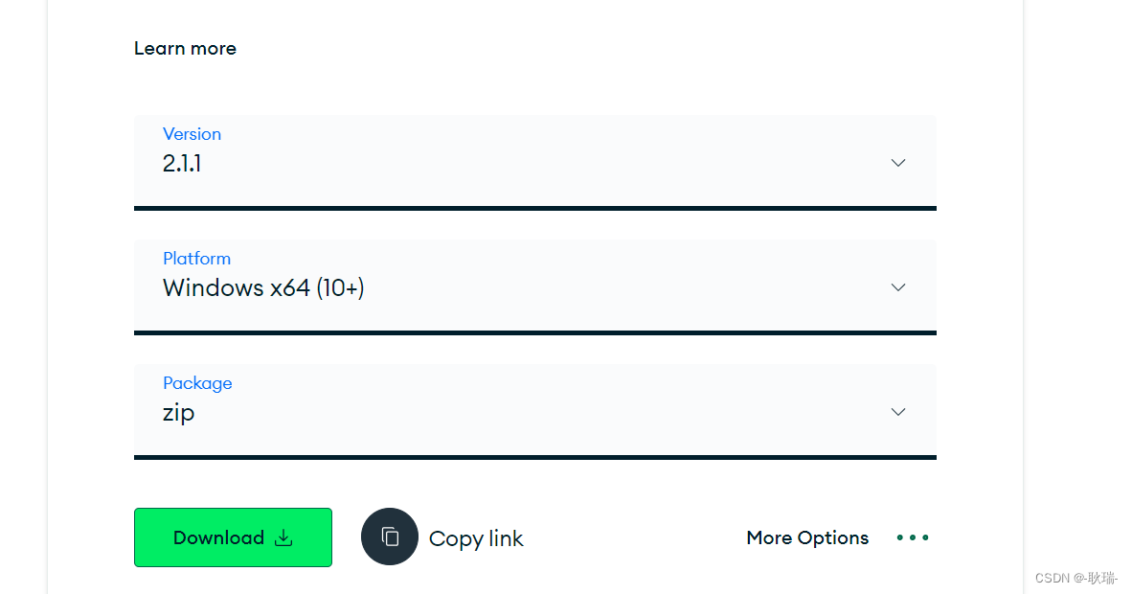Image resolution: width=1132 pixels, height=594 pixels.
Task: Open the Platform dropdown showing Windows x64
Action: click(536, 286)
